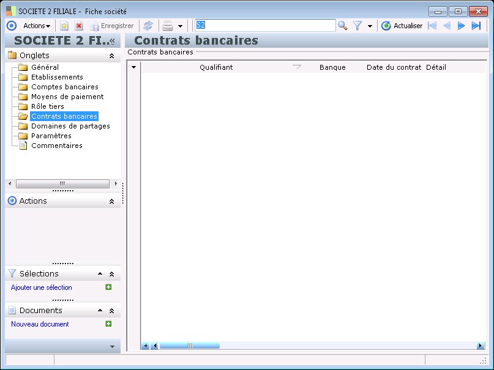Viewport: 494px width, 370px height.
Task: Click the Actualiser refresh button
Action: pos(402,26)
